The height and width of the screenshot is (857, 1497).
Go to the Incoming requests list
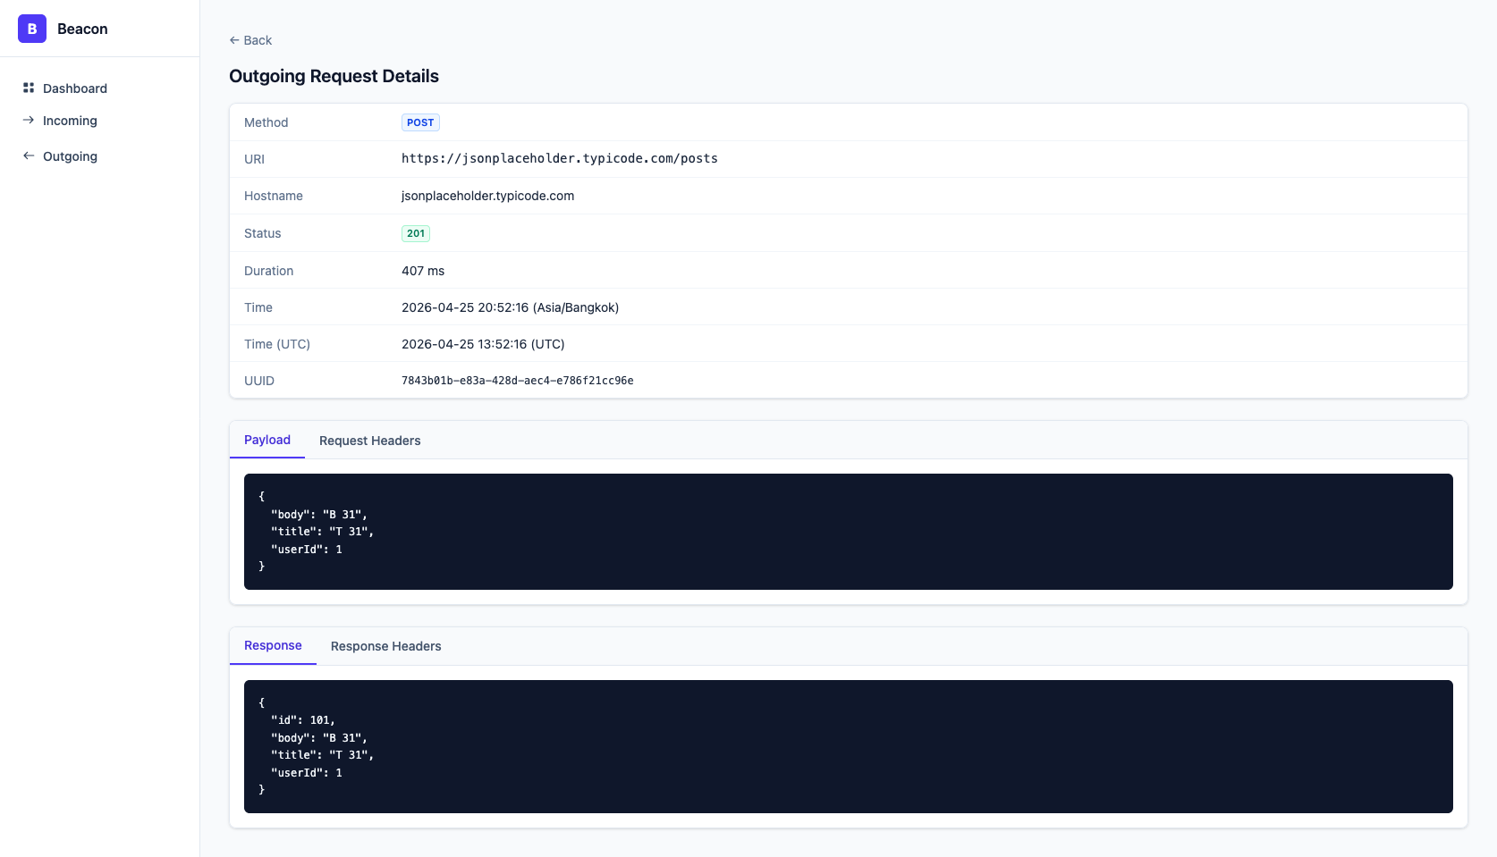pyautogui.click(x=70, y=121)
